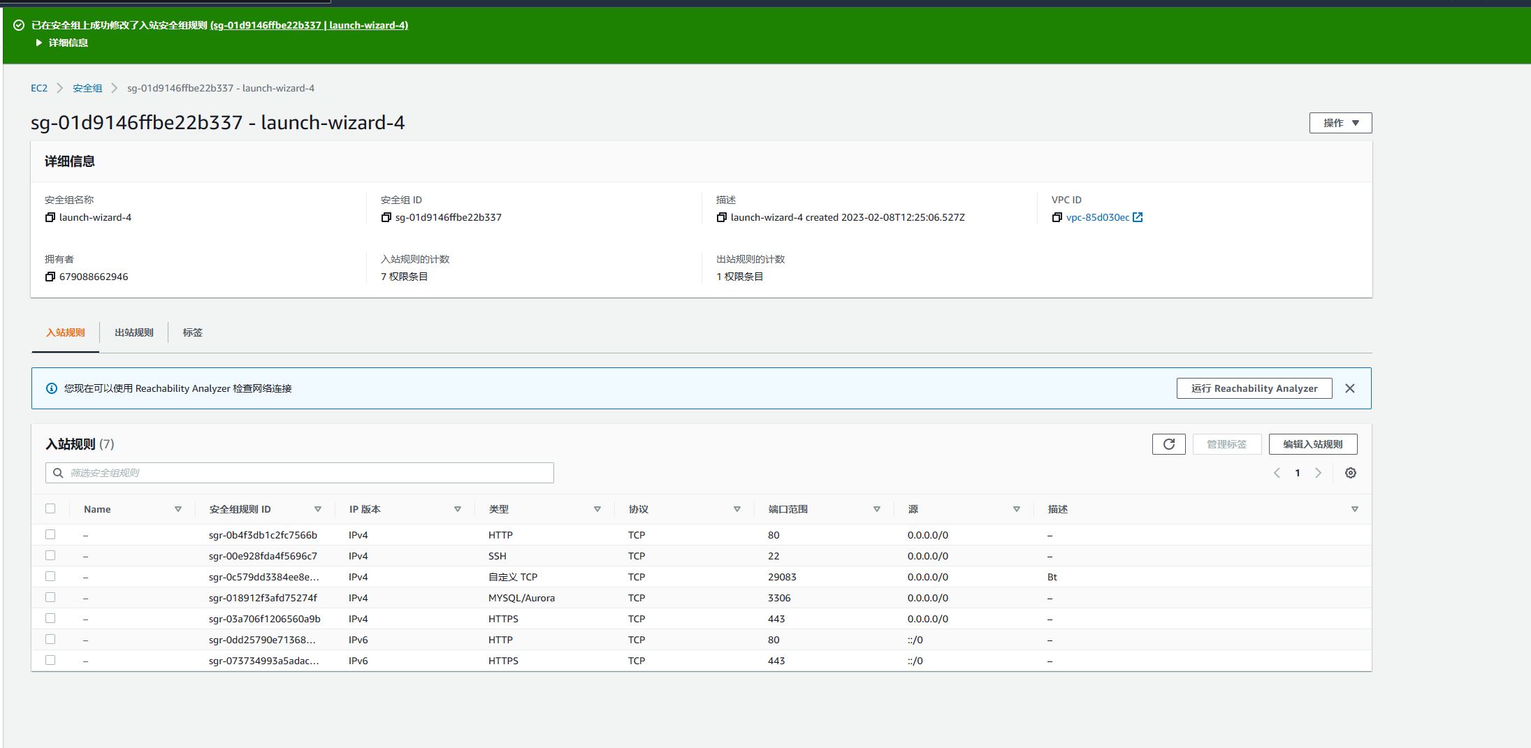Check the SSH port 22 rule
The height and width of the screenshot is (748, 1531).
(50, 555)
